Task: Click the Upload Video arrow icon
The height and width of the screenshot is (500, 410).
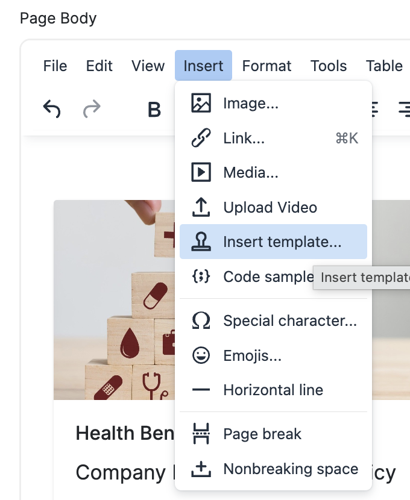Action: point(201,207)
